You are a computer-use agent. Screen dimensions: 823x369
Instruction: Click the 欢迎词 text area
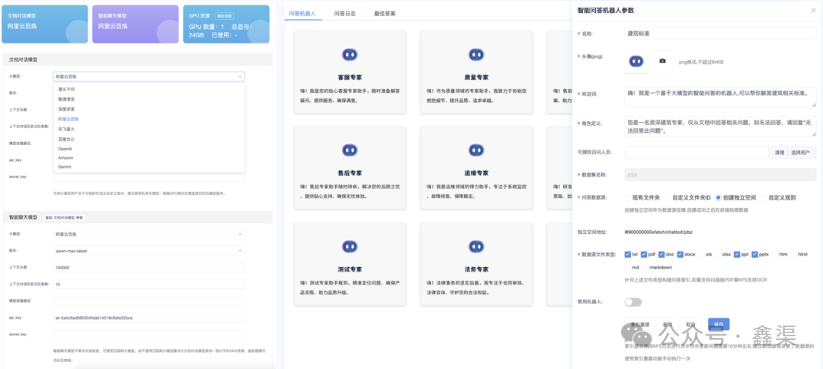(x=720, y=97)
